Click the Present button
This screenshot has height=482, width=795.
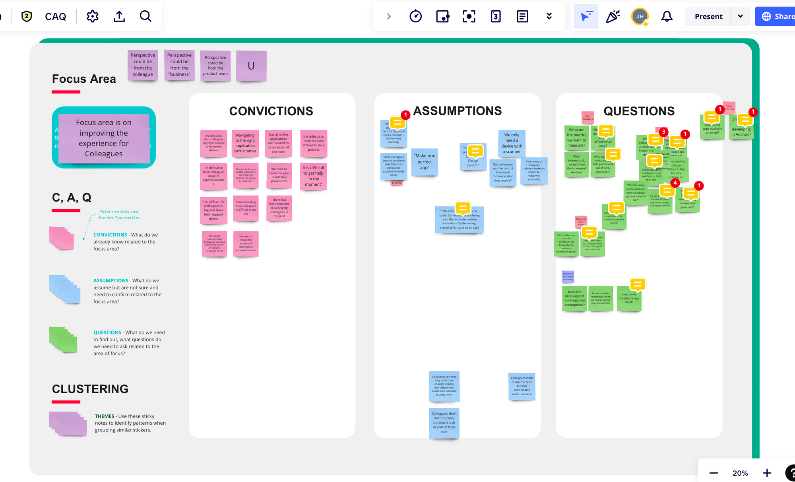(x=708, y=16)
